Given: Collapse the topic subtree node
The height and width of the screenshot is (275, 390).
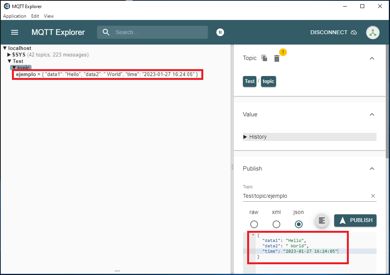Looking at the screenshot, I should coord(14,68).
